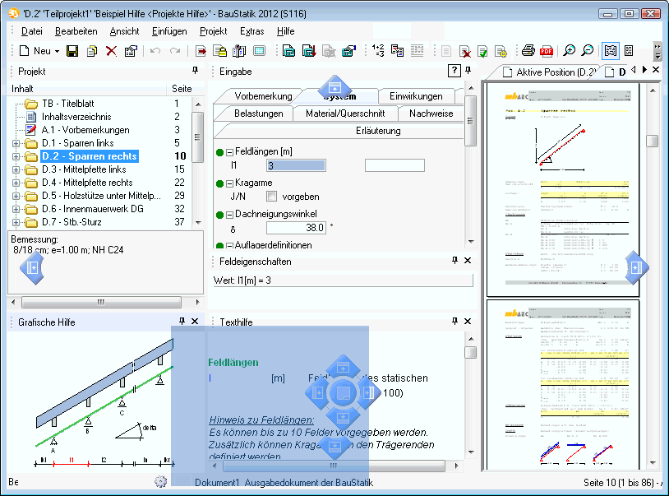Close the Texthilfe panel
669x496 pixels.
pyautogui.click(x=468, y=321)
